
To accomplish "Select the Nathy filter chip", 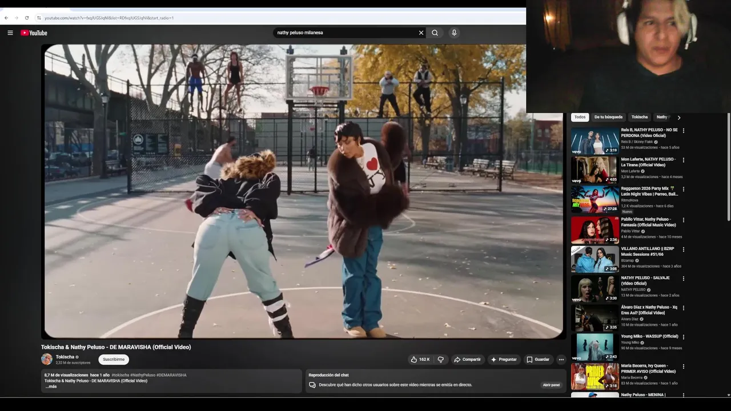I will point(662,117).
